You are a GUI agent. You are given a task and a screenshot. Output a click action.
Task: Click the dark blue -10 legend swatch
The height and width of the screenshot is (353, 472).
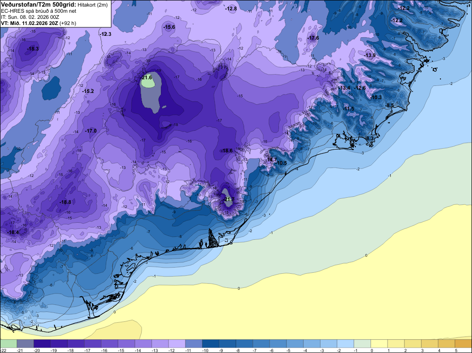(x=211, y=344)
